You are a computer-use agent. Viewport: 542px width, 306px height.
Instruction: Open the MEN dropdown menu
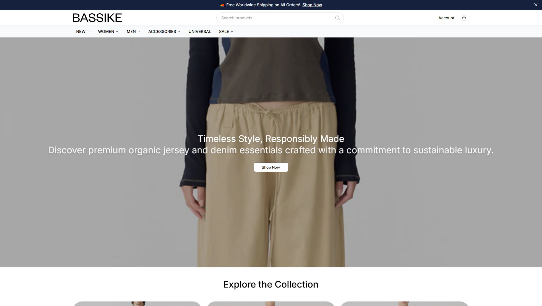pyautogui.click(x=133, y=32)
